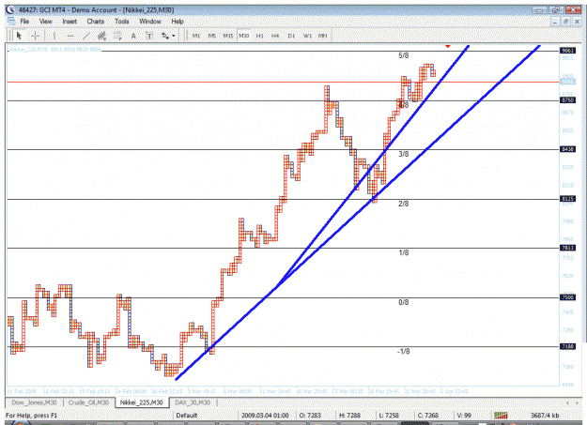Click the 0/8 level text on chart
The width and height of the screenshot is (587, 425).
pyautogui.click(x=404, y=302)
